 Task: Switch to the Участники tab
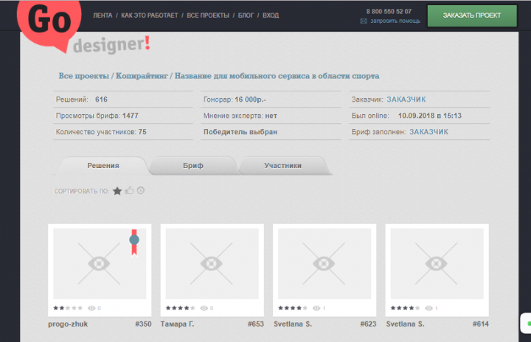[x=282, y=166]
